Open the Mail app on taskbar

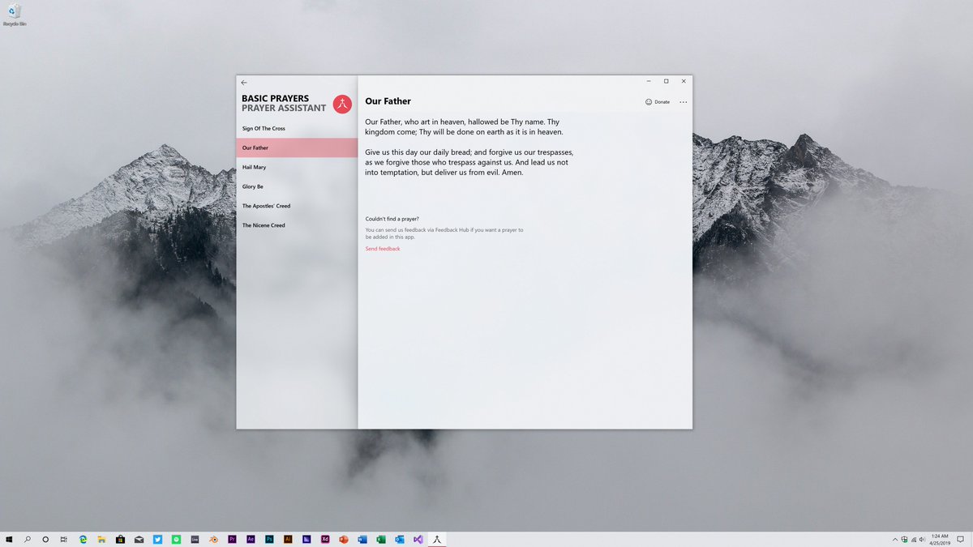(x=139, y=539)
